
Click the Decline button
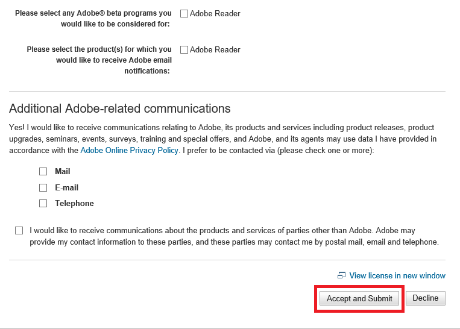tap(426, 298)
